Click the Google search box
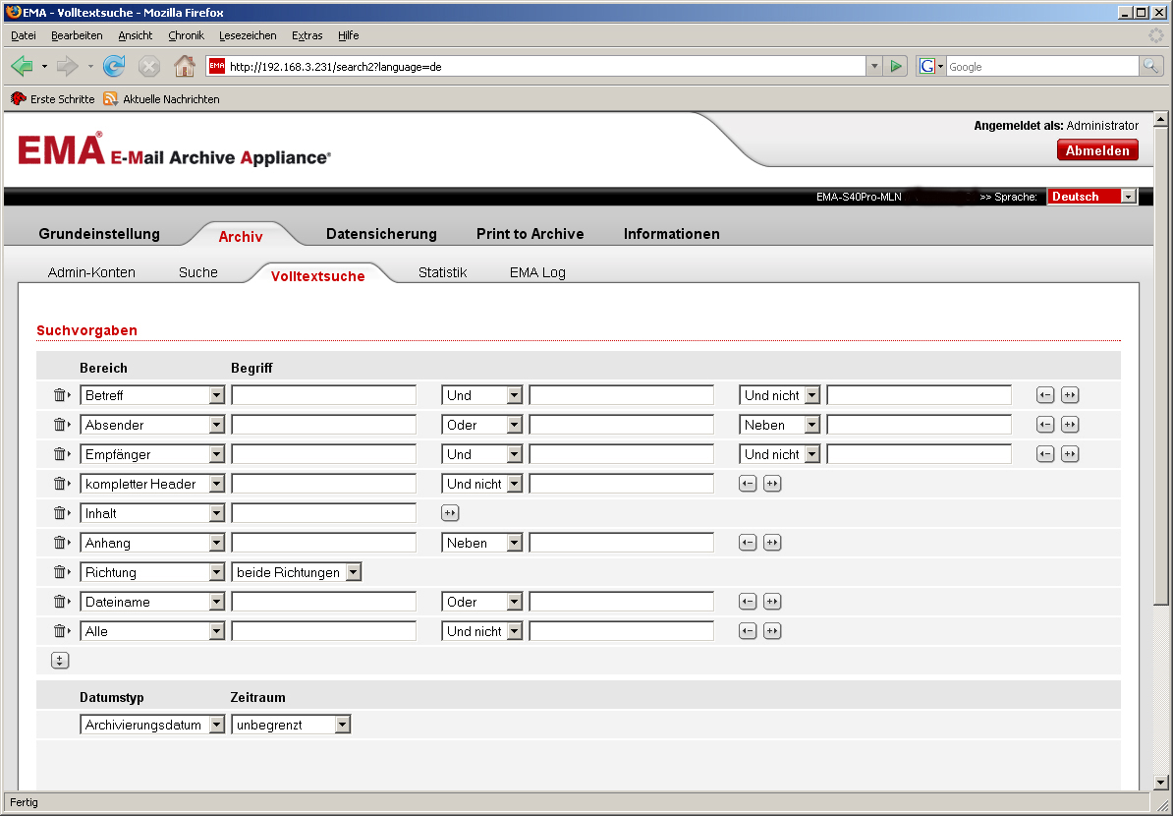 [1042, 67]
